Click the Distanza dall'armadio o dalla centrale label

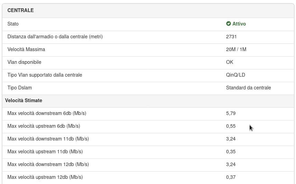tap(55, 37)
